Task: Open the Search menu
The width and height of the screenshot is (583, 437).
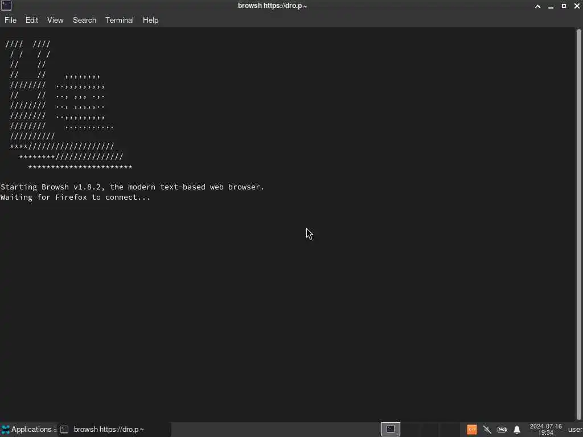Action: [x=84, y=20]
